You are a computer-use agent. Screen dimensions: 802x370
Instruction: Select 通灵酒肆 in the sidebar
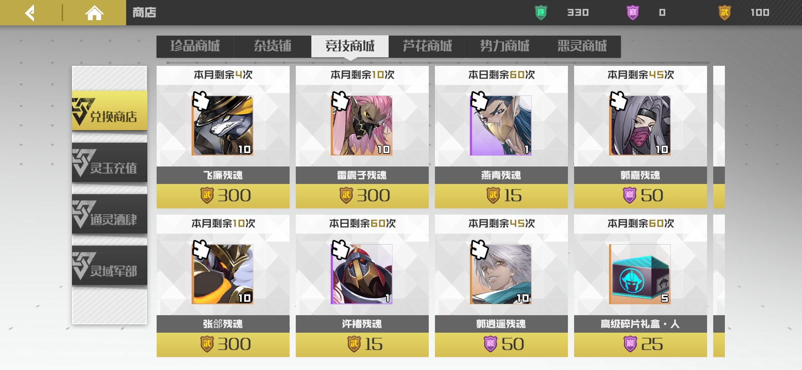tap(110, 214)
